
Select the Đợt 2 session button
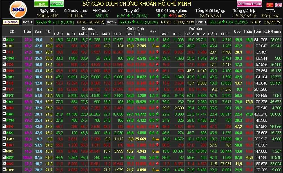(x=112, y=22)
